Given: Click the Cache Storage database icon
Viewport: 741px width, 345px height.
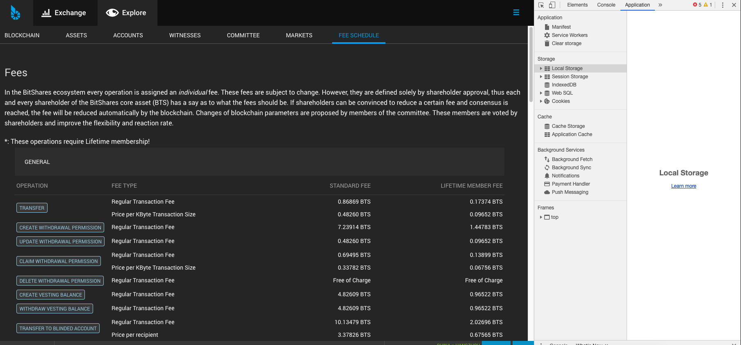Looking at the screenshot, I should (x=547, y=126).
